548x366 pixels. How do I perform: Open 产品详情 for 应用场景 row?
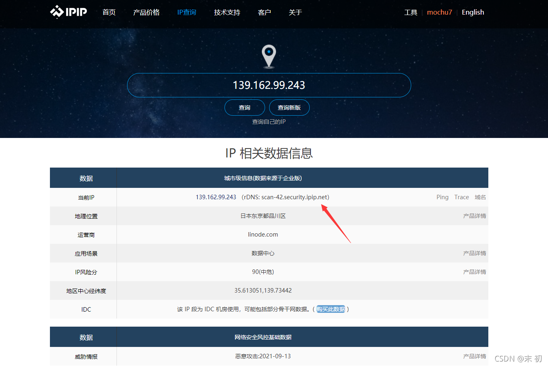(475, 253)
